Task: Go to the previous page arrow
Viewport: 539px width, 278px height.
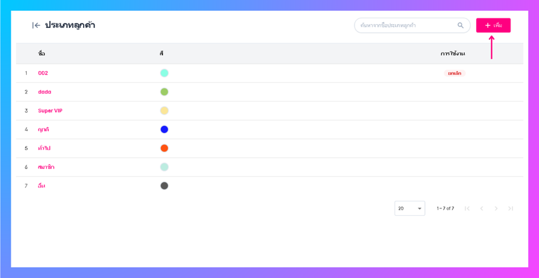Action: tap(482, 208)
